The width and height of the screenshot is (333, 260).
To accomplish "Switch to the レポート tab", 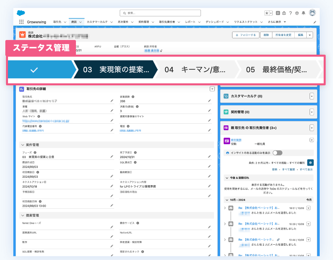I will pos(190,22).
